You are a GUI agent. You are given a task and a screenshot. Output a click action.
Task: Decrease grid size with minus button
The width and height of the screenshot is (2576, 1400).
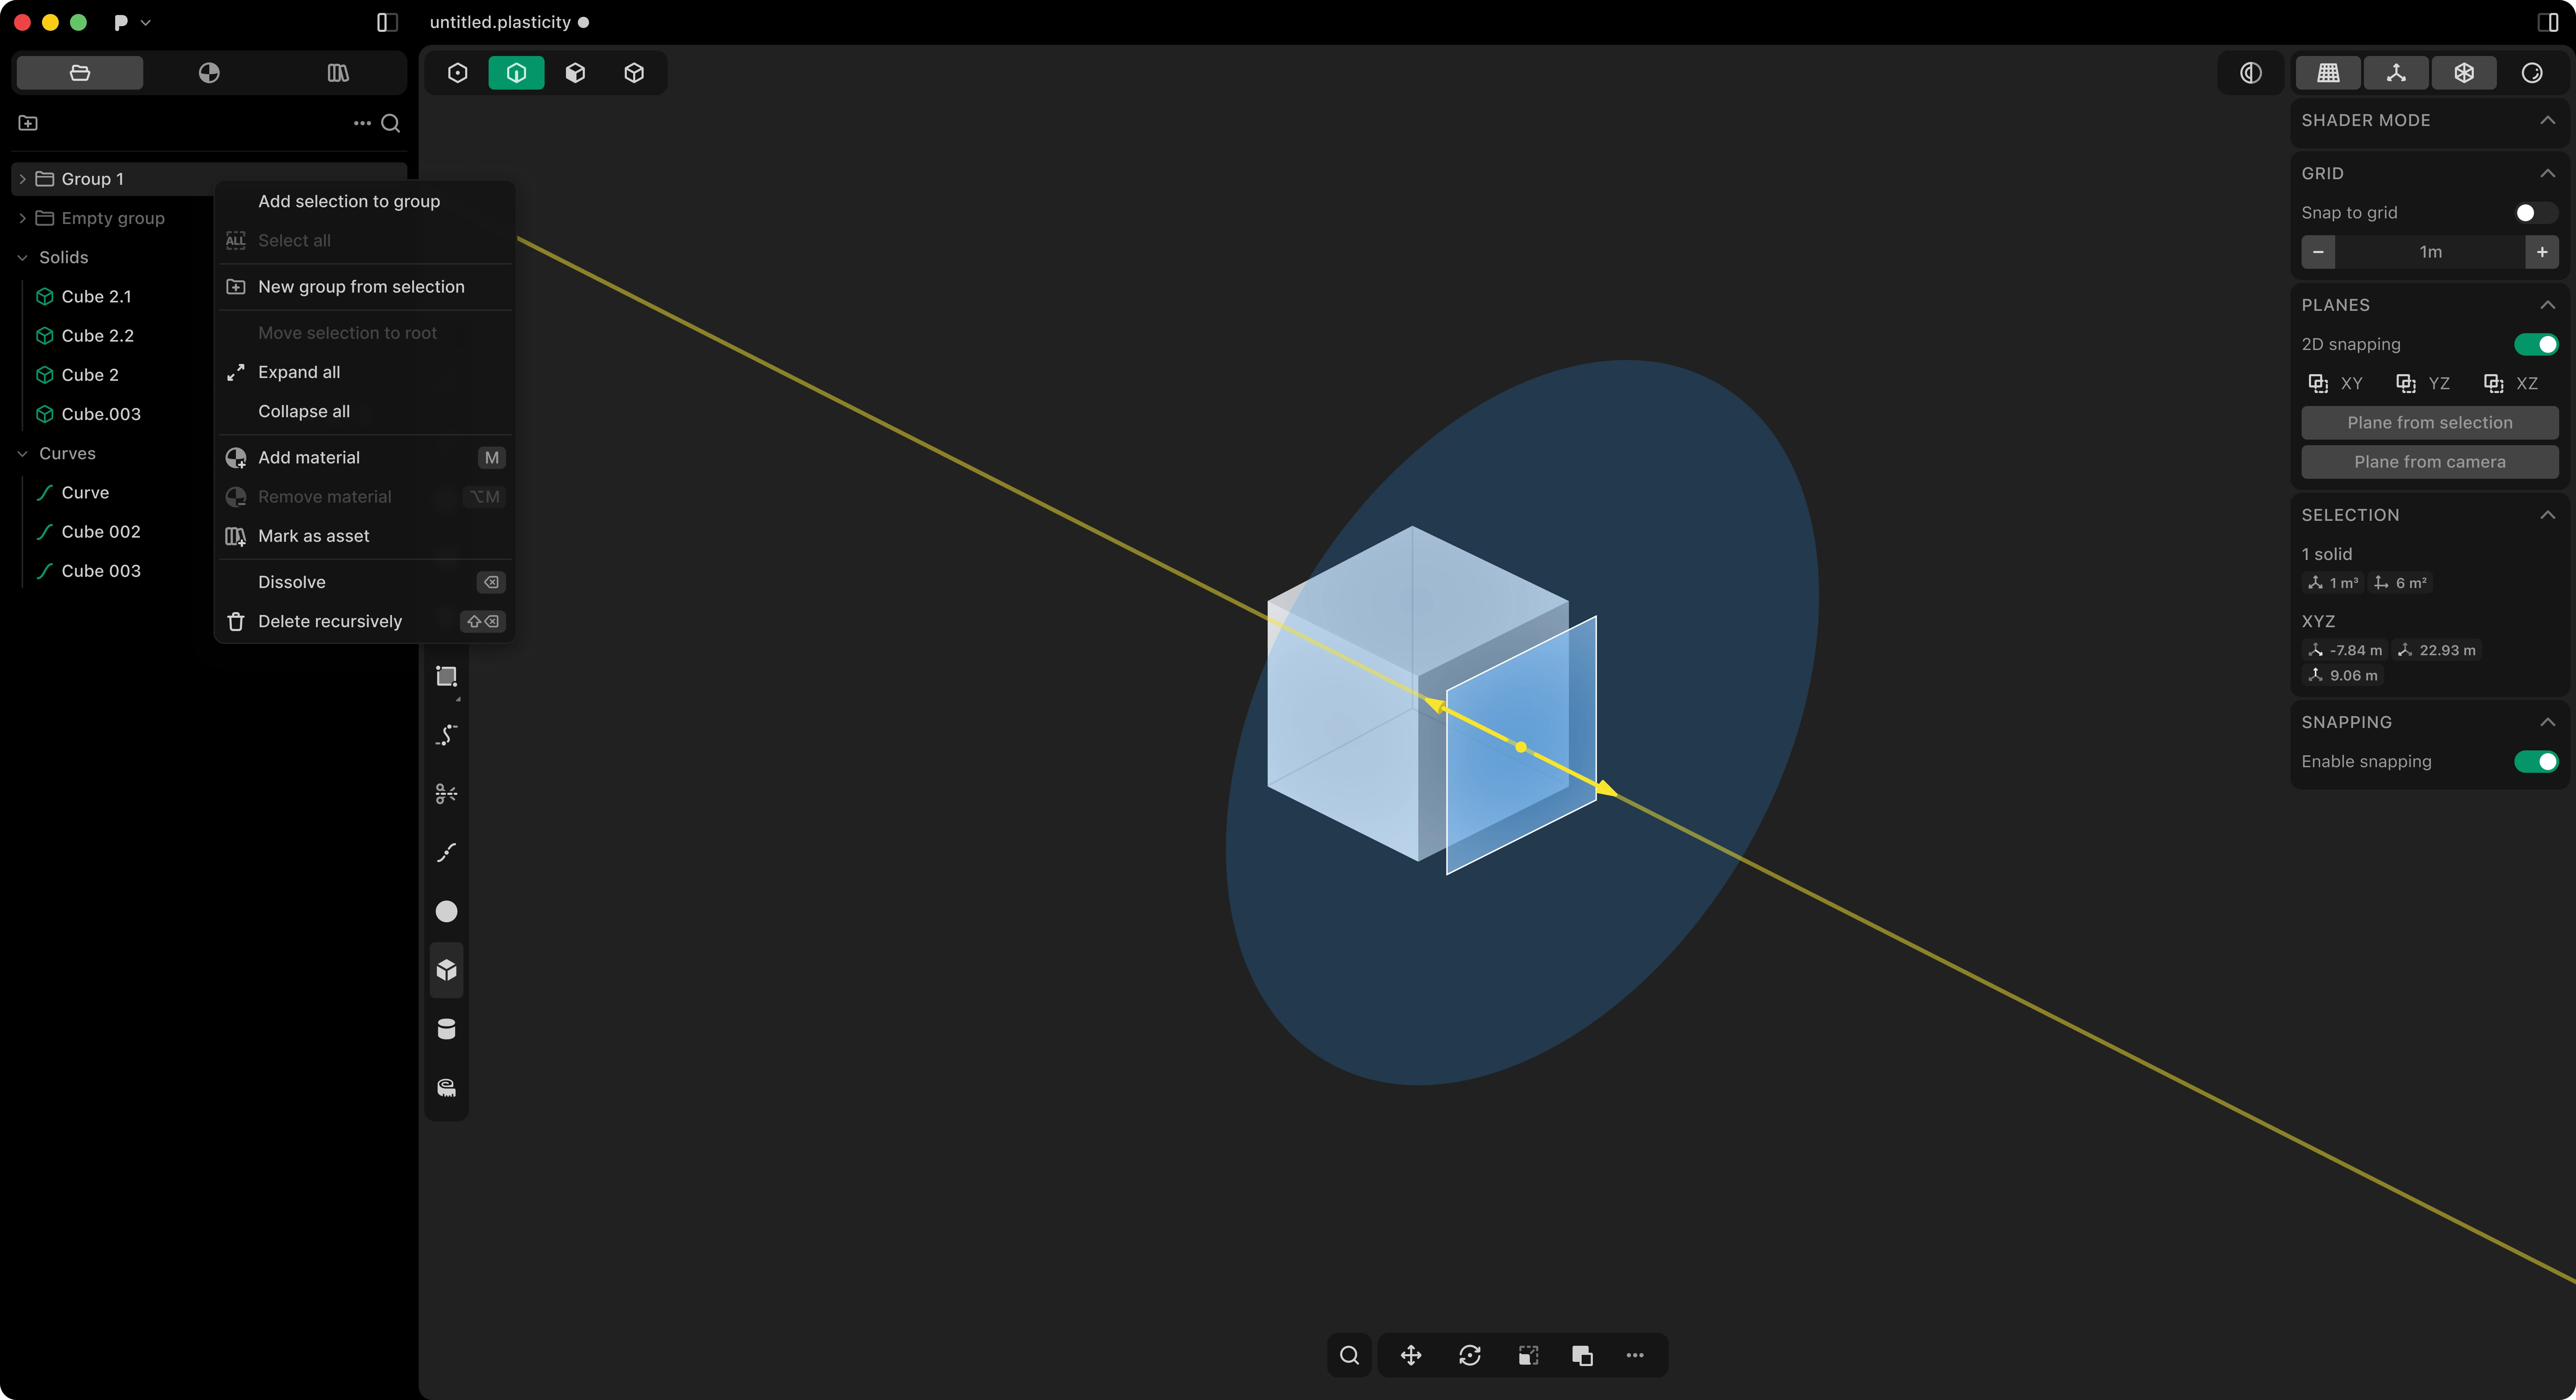[x=2318, y=252]
